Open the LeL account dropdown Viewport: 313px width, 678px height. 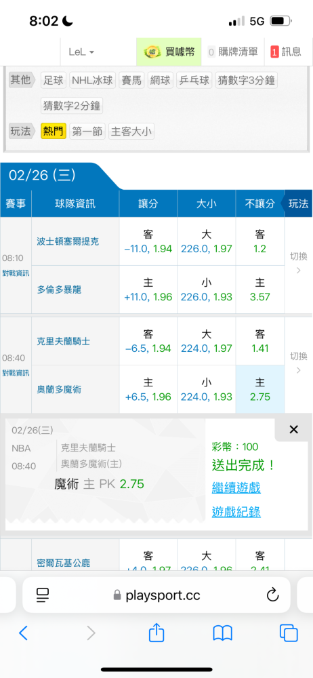[x=81, y=52]
